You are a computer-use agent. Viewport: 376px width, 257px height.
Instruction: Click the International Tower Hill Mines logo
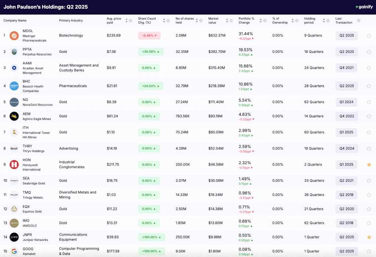14,132
